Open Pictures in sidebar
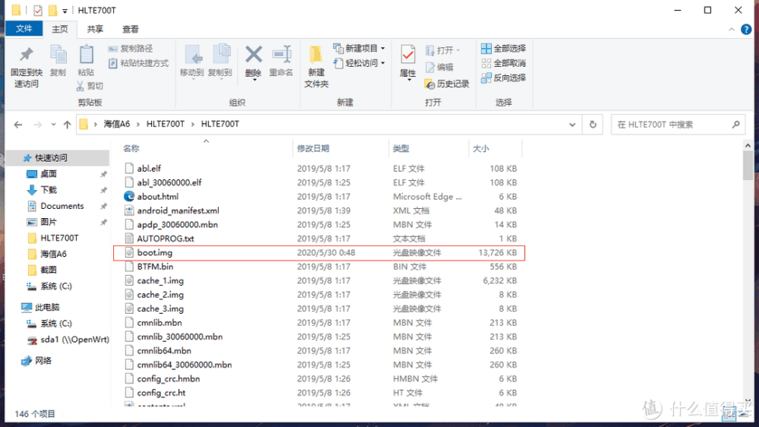The width and height of the screenshot is (759, 427). pyautogui.click(x=49, y=222)
